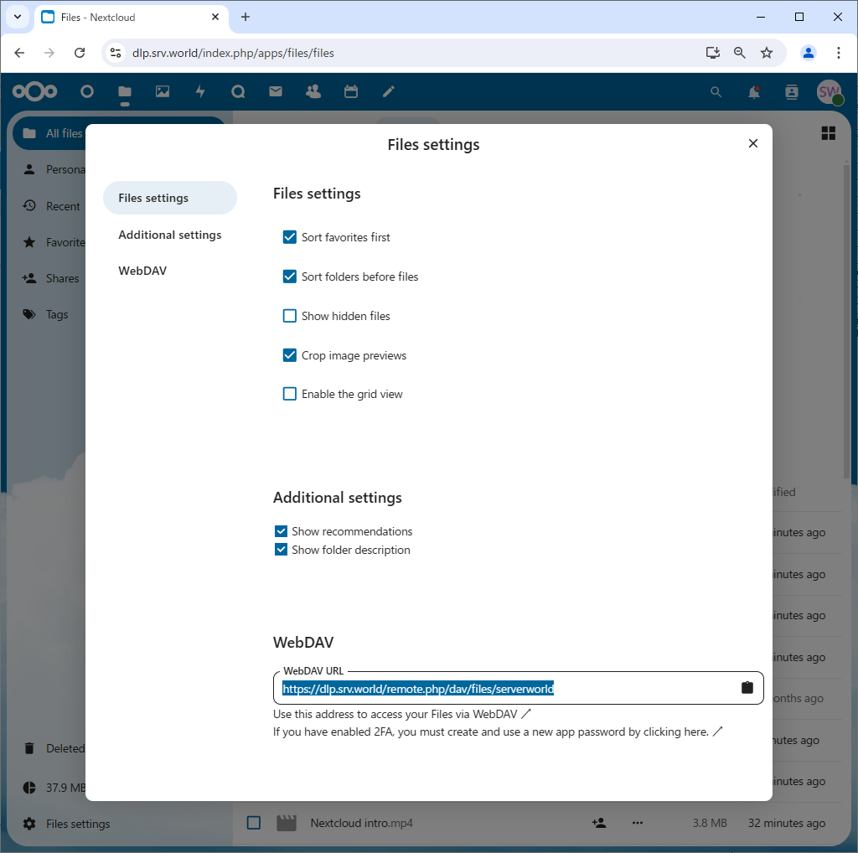Open the Photos app icon

coord(163,91)
